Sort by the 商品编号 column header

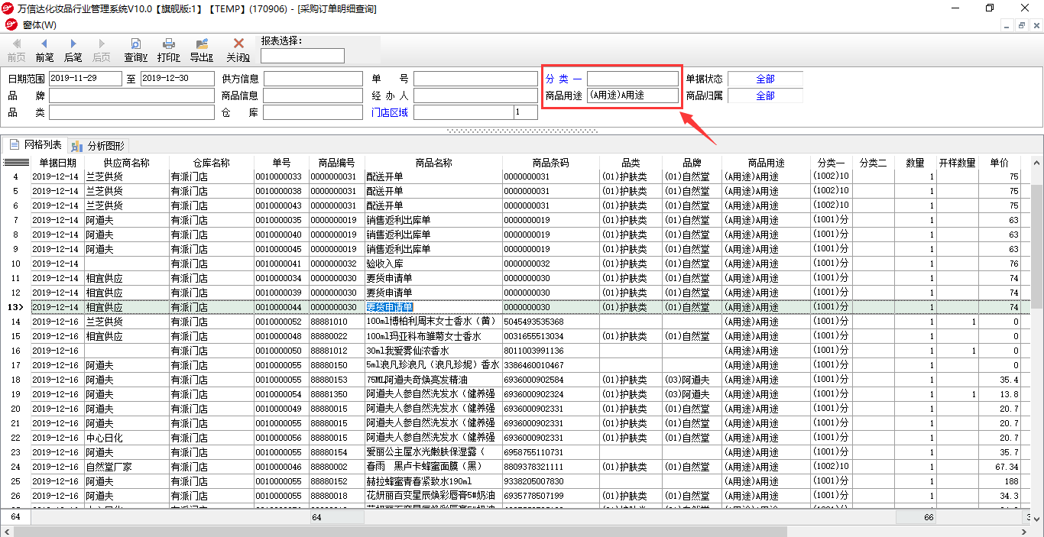tap(336, 163)
